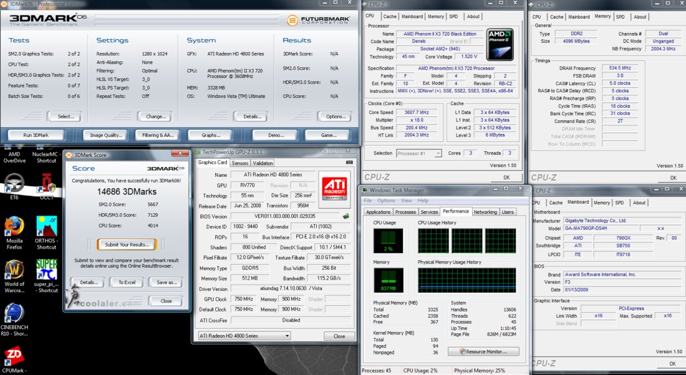Open the Processes tab in Task Manager
Screen dimensions: 686x375
point(405,212)
